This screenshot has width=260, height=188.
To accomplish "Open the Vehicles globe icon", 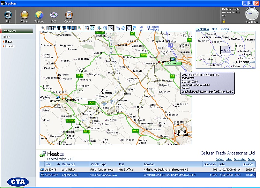I will point(39,17).
